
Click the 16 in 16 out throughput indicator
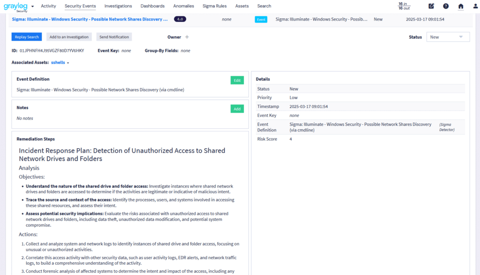pyautogui.click(x=404, y=6)
